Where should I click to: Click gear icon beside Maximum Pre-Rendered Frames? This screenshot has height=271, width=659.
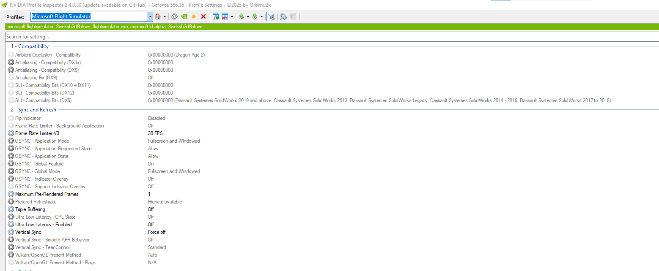tap(11, 194)
